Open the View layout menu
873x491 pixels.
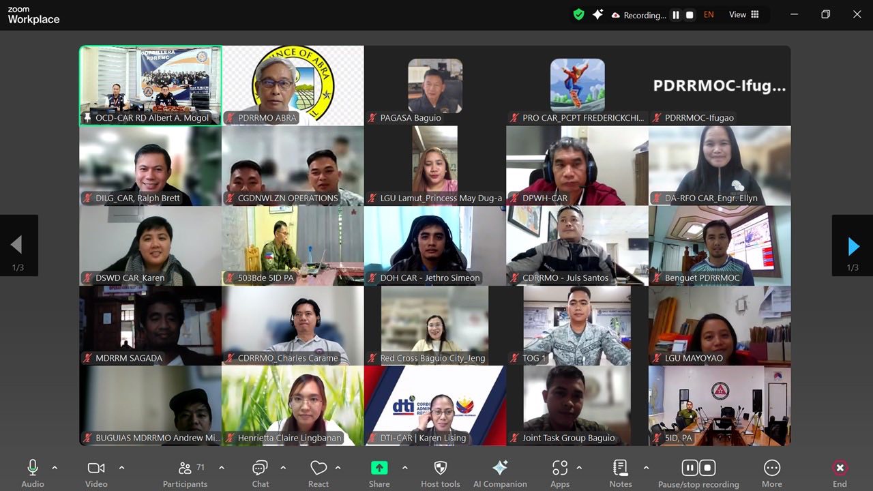click(744, 14)
